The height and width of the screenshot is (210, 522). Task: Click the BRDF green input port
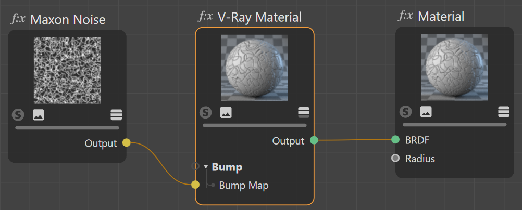click(x=395, y=139)
